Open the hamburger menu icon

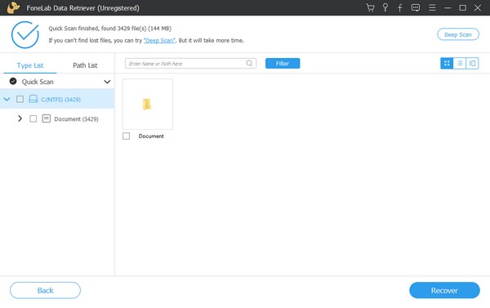(x=432, y=7)
